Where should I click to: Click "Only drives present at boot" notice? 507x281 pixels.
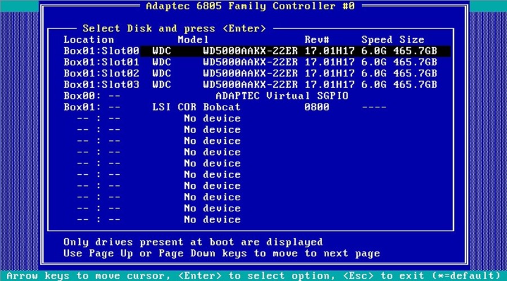click(x=193, y=242)
